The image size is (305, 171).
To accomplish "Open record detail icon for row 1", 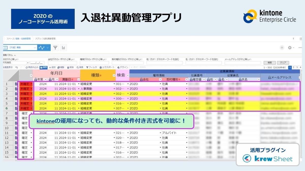I will click(x=16, y=84).
